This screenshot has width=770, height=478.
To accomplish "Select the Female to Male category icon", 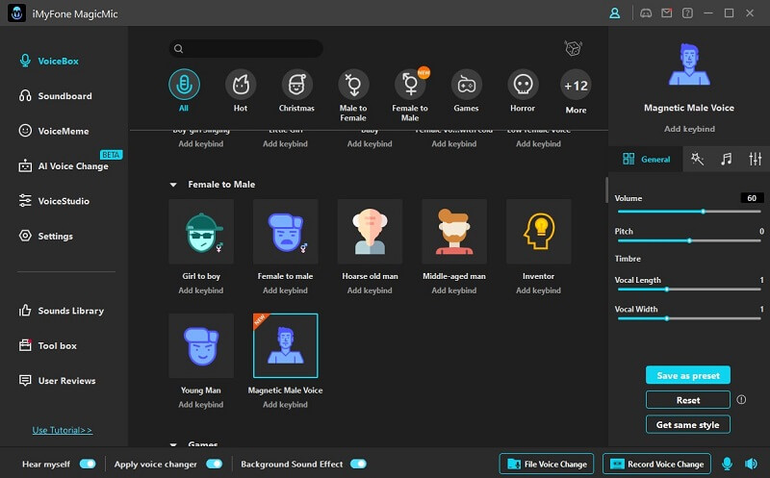I will click(410, 85).
